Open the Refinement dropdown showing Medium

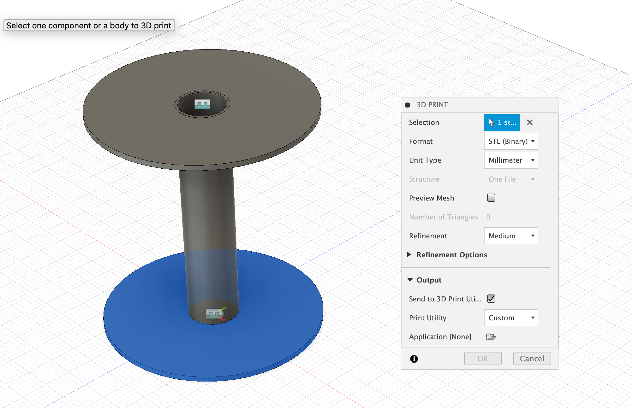pyautogui.click(x=511, y=236)
